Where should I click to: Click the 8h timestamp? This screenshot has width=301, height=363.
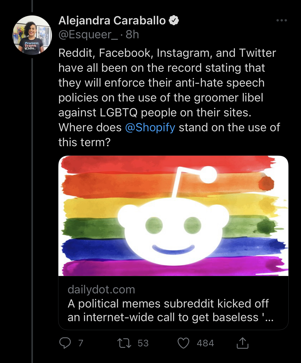point(132,34)
